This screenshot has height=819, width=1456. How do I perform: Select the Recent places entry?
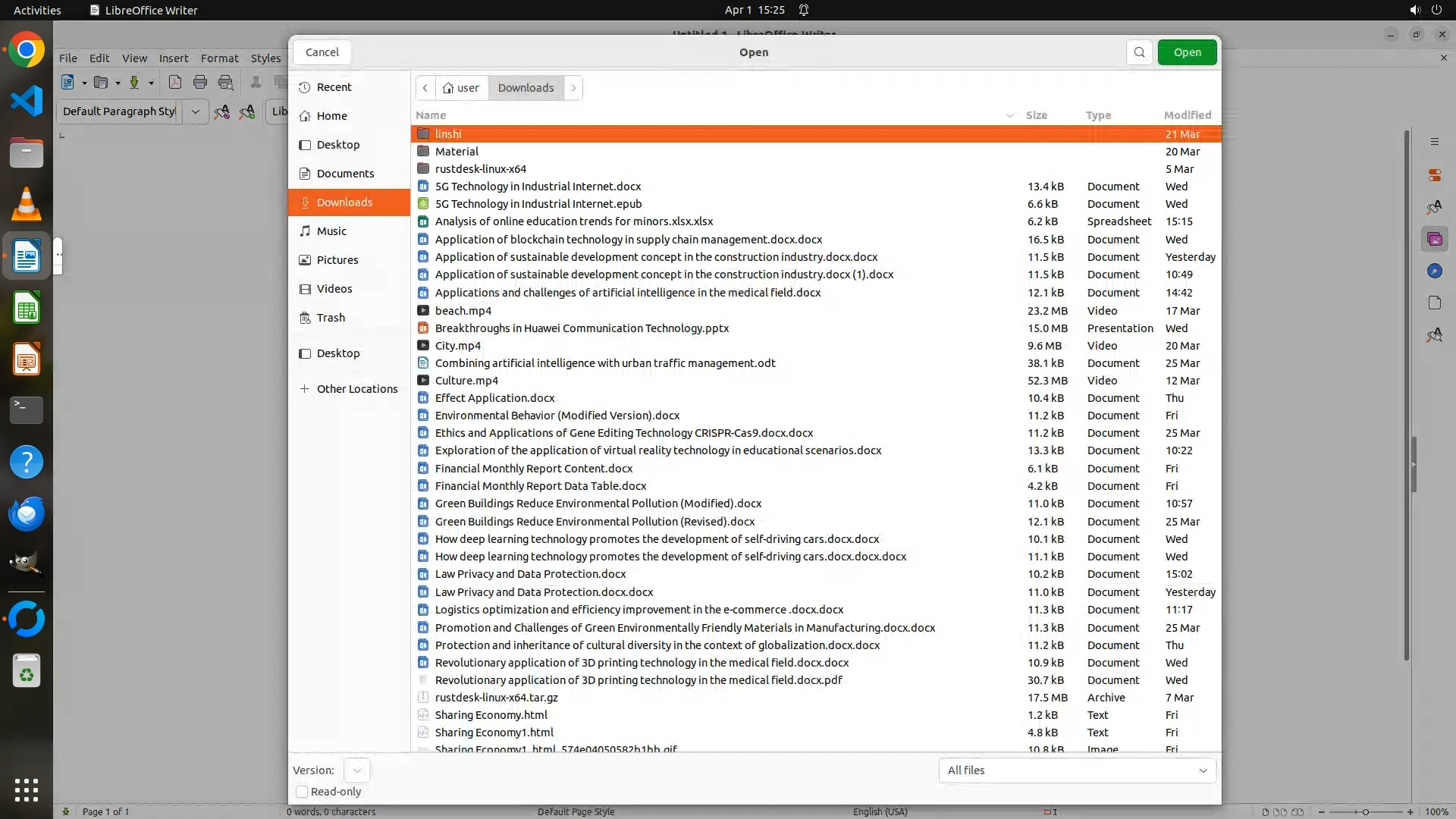click(334, 87)
